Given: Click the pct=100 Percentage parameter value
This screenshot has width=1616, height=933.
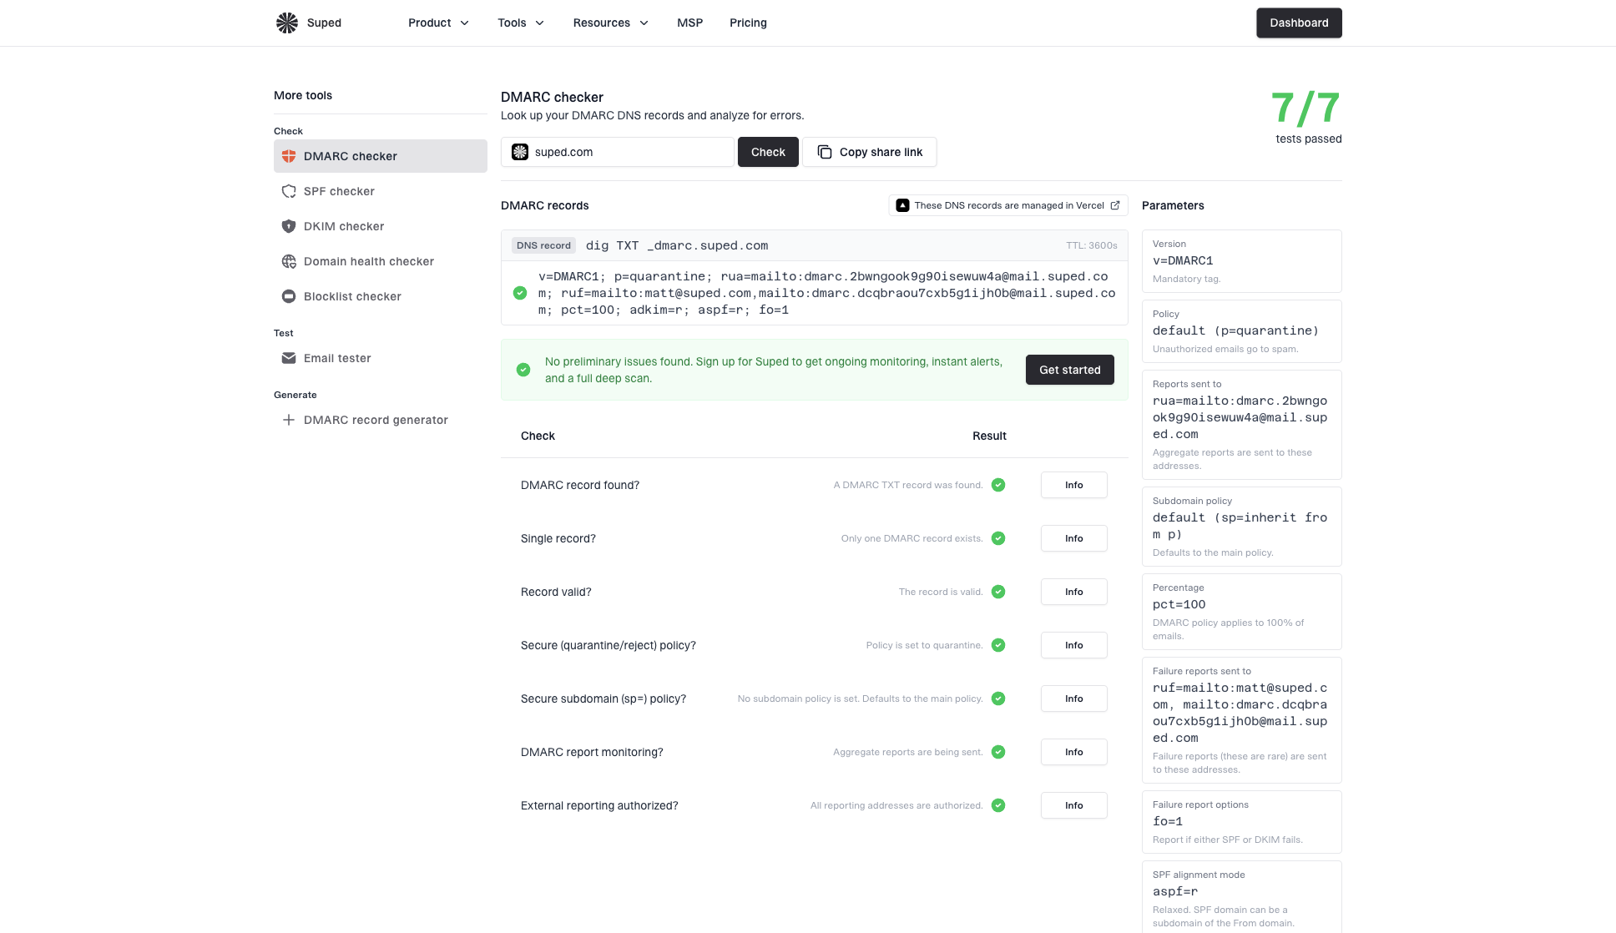Looking at the screenshot, I should 1179,604.
